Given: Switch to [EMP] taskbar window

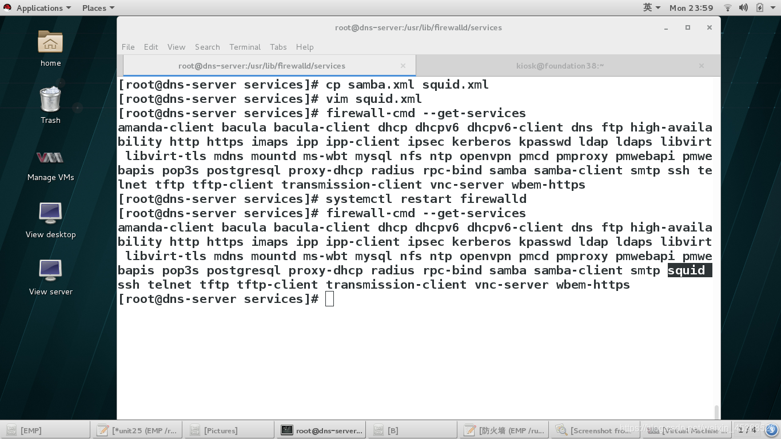Looking at the screenshot, I should click(x=45, y=430).
